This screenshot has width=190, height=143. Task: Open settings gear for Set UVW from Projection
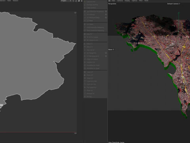[x=106, y=12]
